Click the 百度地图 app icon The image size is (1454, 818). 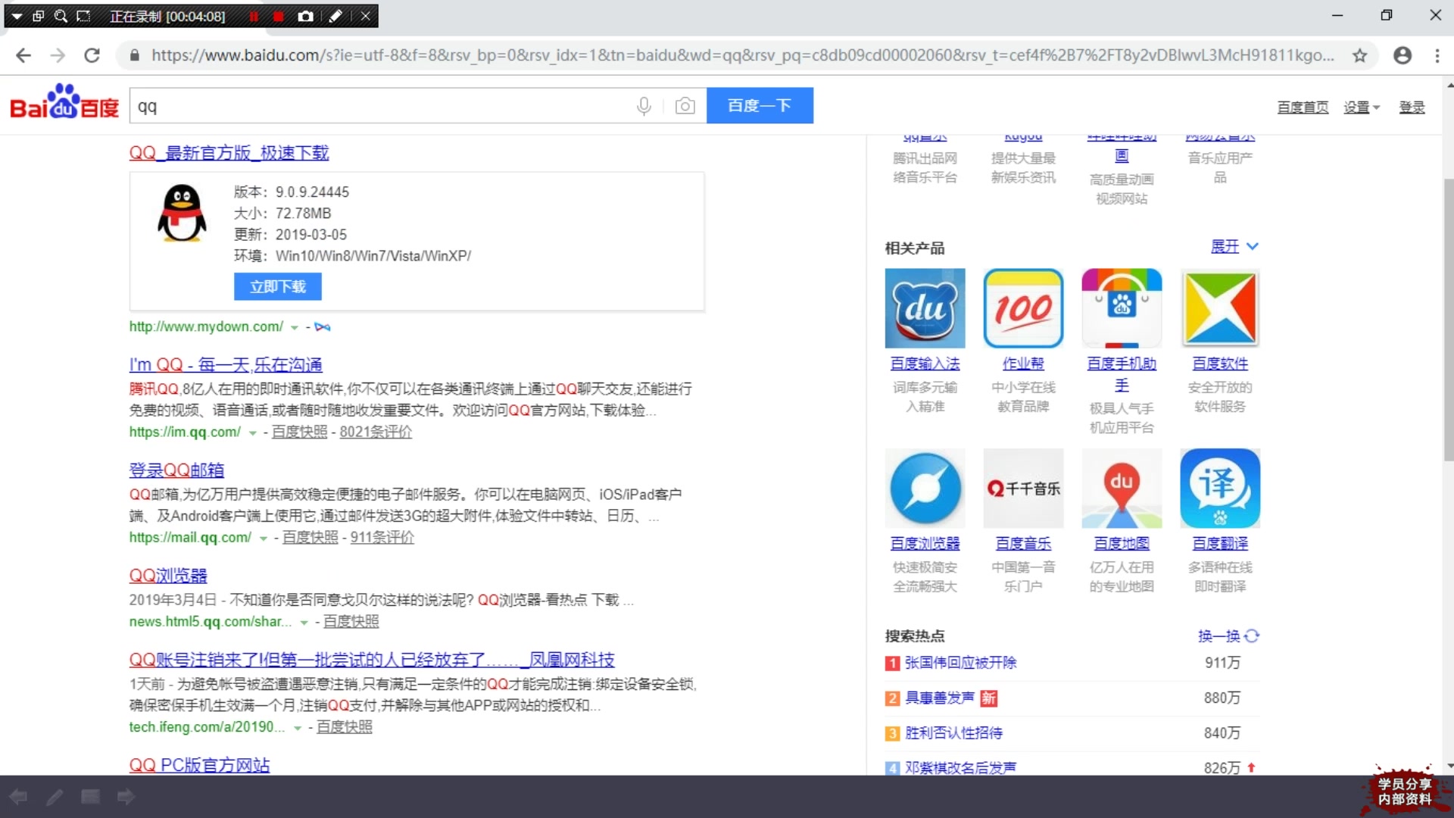1122,489
